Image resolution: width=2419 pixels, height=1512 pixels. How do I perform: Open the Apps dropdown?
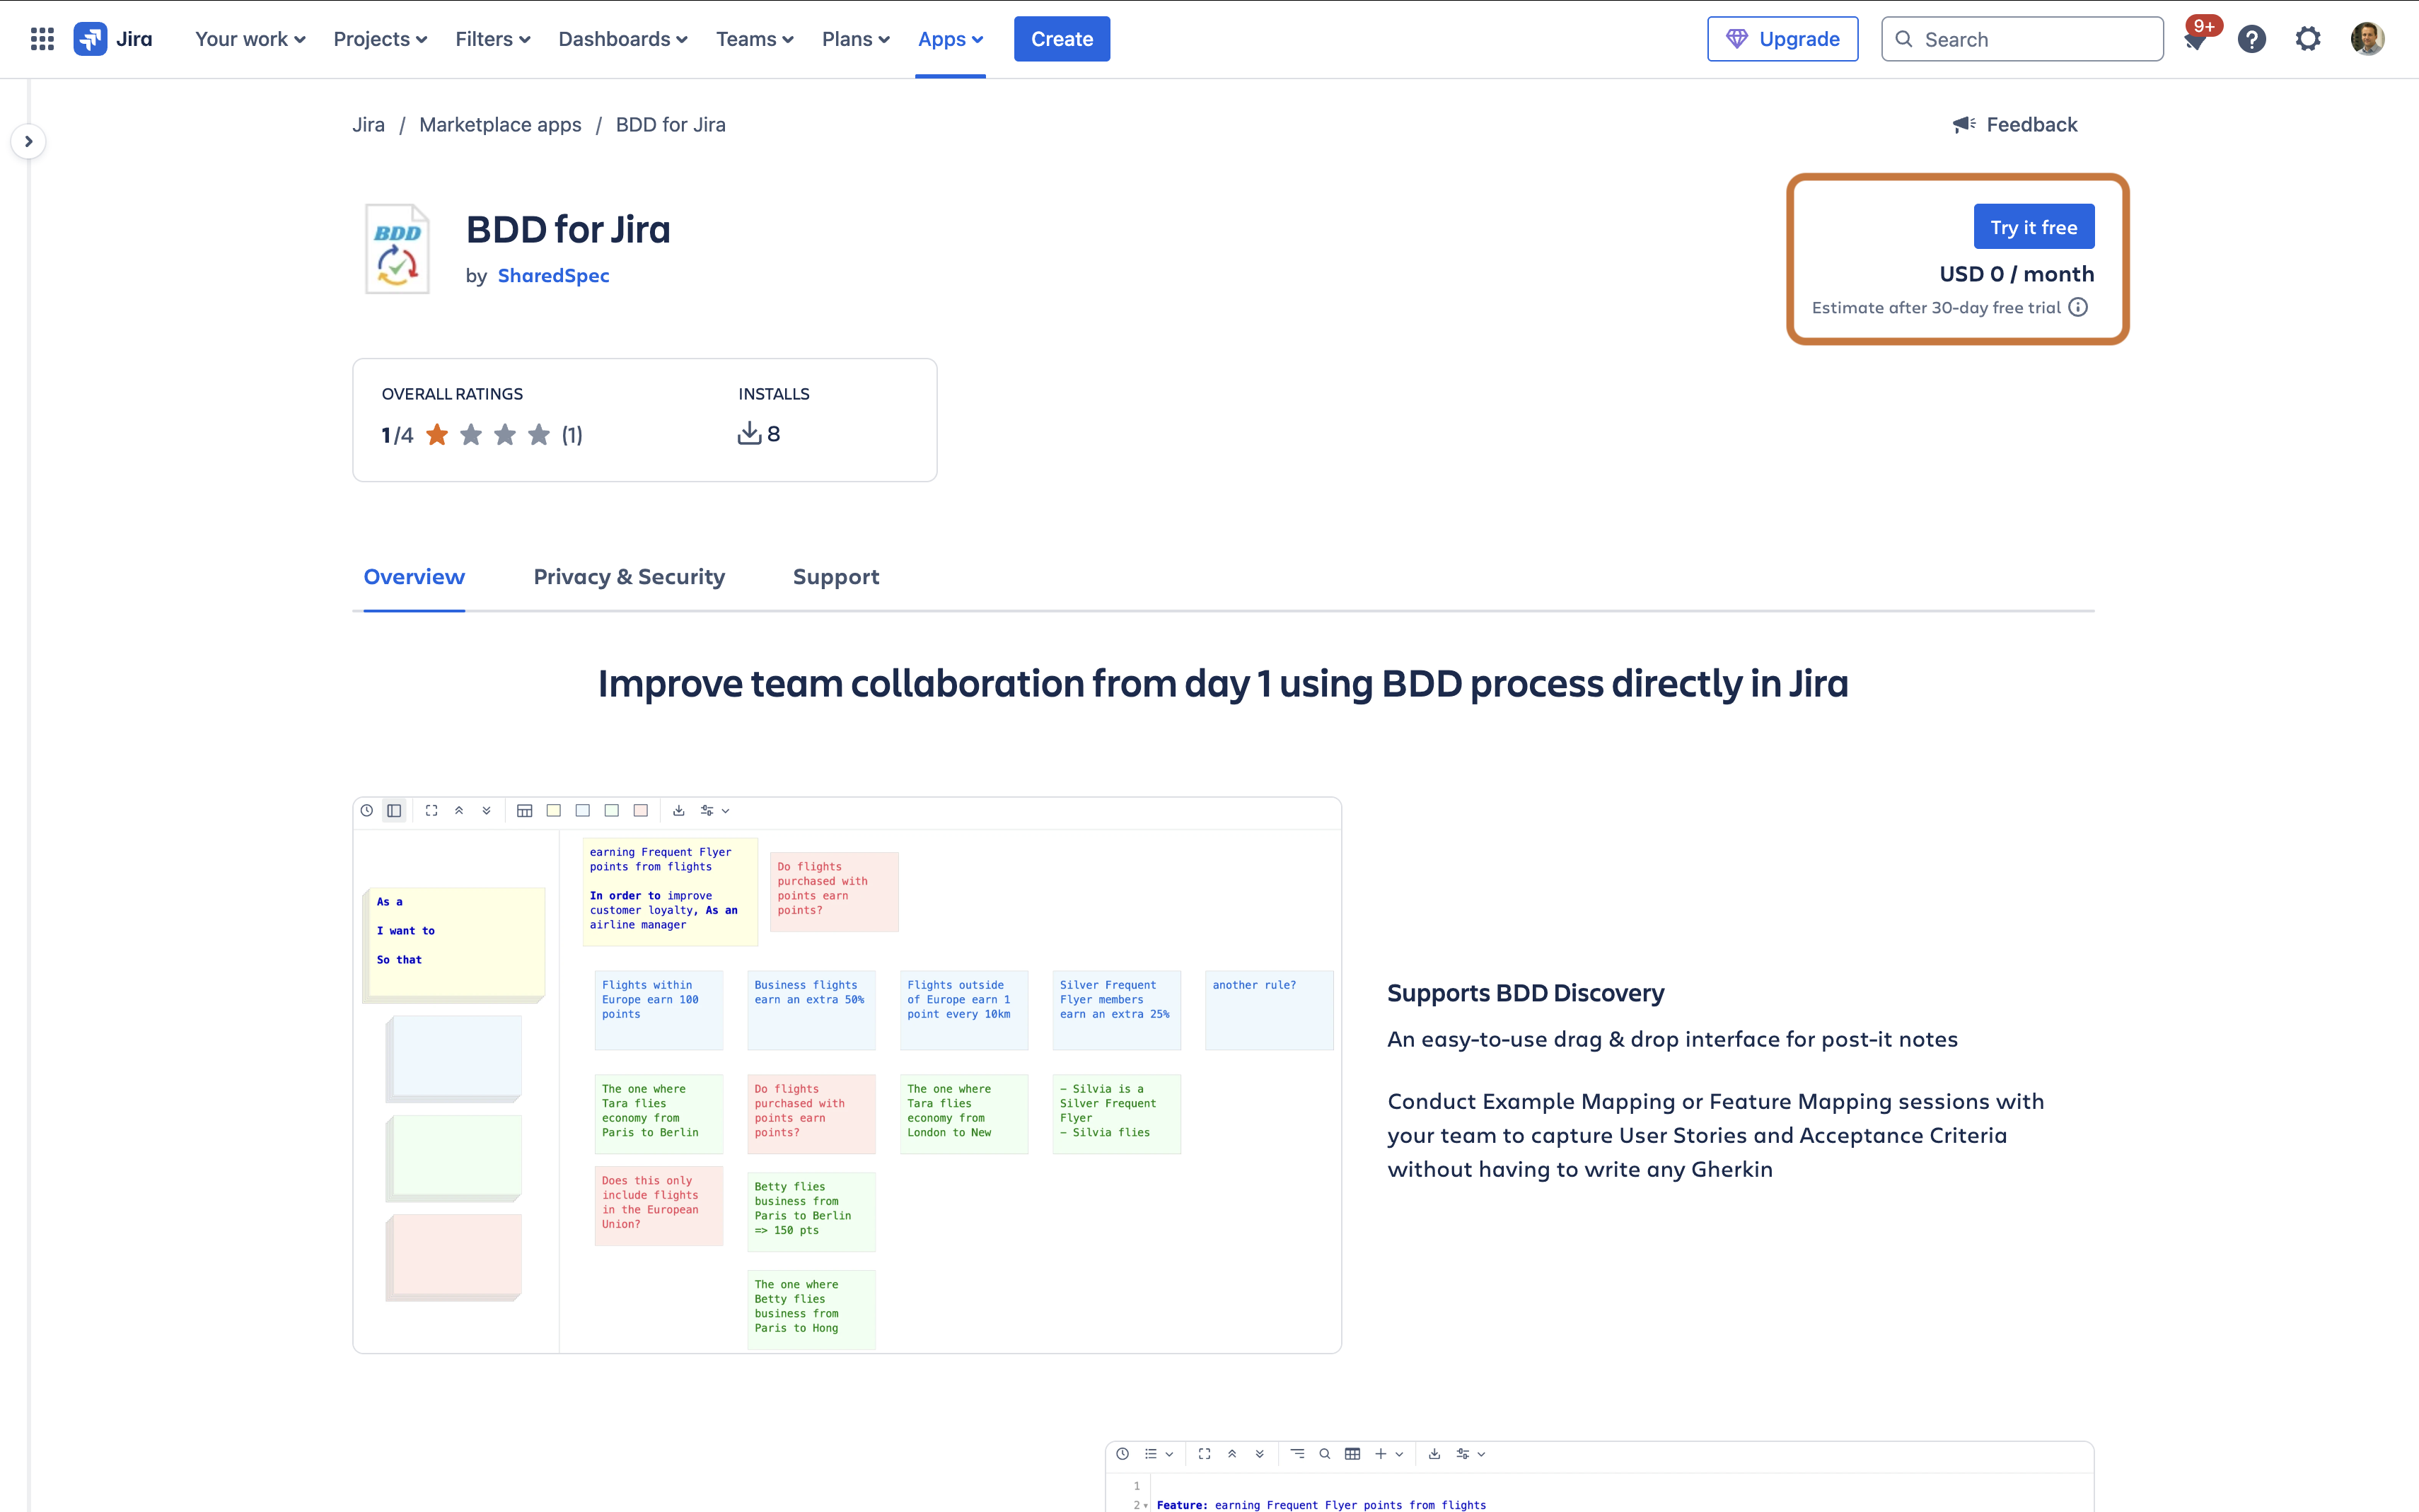point(950,39)
